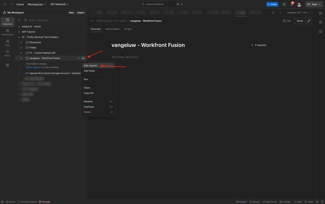The height and width of the screenshot is (204, 325).
Task: Switch to the Overview tab
Action: (96, 29)
